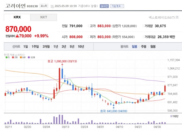Select the 1일 line chart period
This screenshot has width=182, height=131.
(26, 47)
